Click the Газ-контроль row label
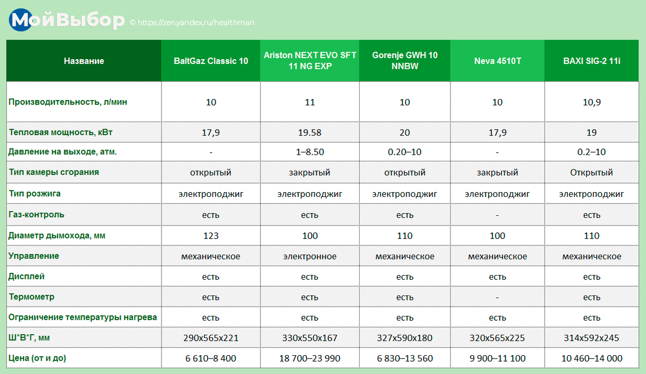 [37, 214]
